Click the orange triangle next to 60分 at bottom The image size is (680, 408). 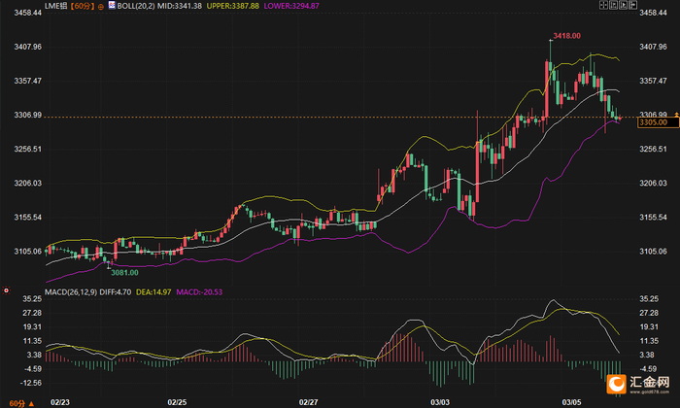point(31,404)
